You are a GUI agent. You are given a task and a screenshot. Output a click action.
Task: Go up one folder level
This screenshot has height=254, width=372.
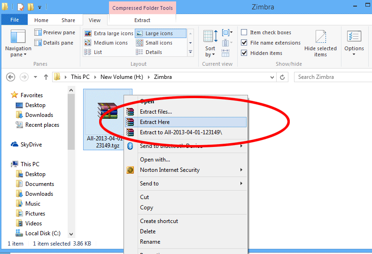point(46,77)
